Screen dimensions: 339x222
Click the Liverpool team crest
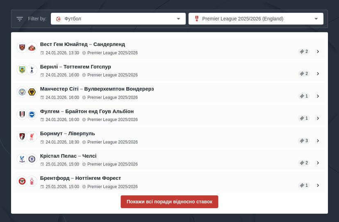32,137
